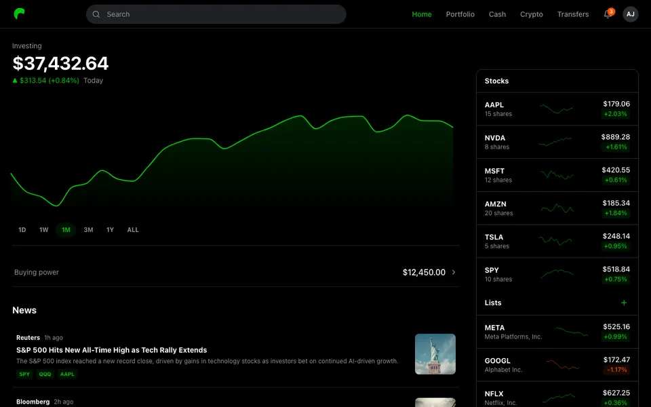
Task: Open the AMZN ticker name
Action: click(495, 204)
